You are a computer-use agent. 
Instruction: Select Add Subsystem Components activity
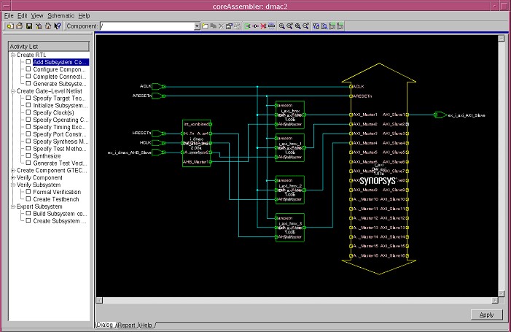[x=61, y=62]
